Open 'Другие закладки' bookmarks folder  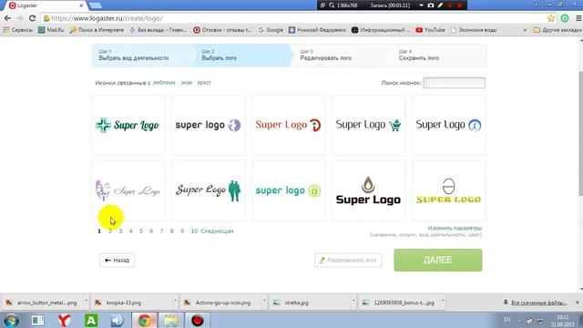[557, 30]
